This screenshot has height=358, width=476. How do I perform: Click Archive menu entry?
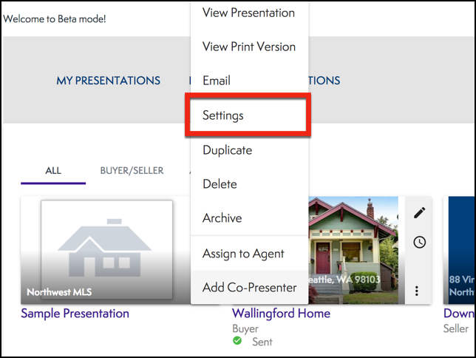[222, 218]
